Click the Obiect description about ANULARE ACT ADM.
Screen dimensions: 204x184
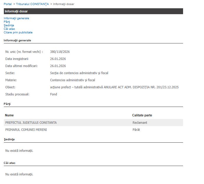[114, 87]
